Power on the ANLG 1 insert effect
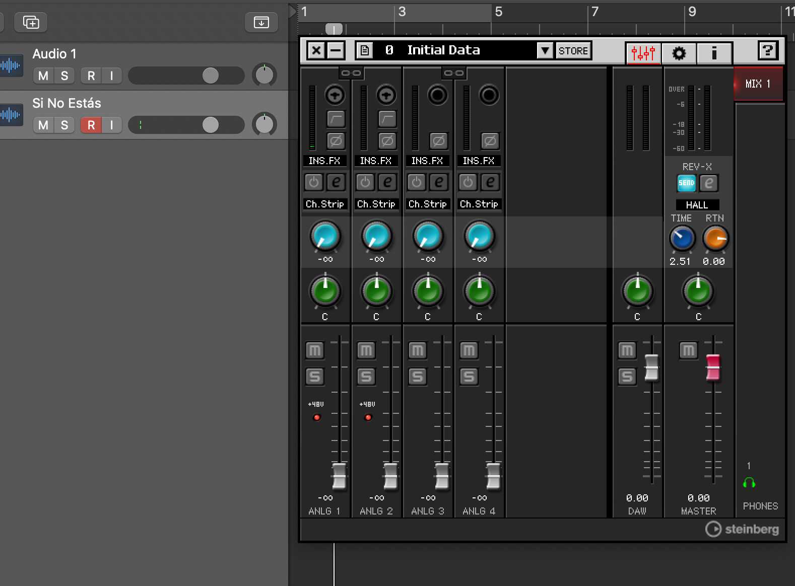The image size is (795, 586). click(314, 182)
